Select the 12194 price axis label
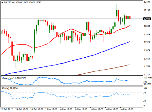This screenshot has height=112, width=152. (x=147, y=2)
